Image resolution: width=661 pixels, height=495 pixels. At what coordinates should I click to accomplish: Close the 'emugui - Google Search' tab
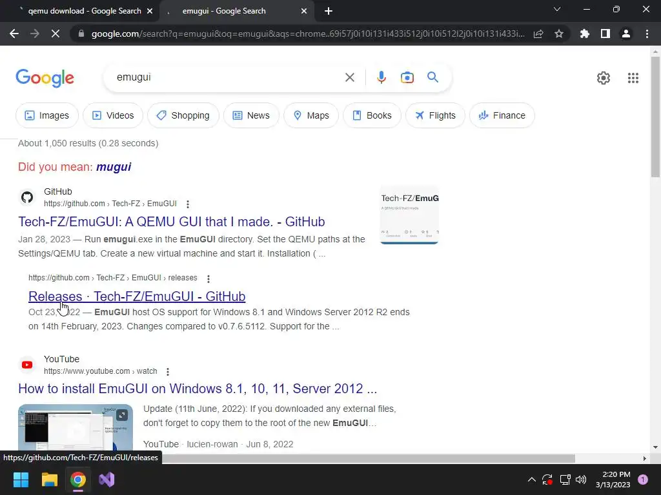[304, 11]
